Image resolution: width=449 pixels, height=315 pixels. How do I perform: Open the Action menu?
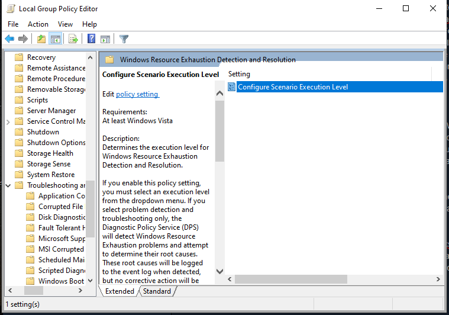[x=38, y=24]
